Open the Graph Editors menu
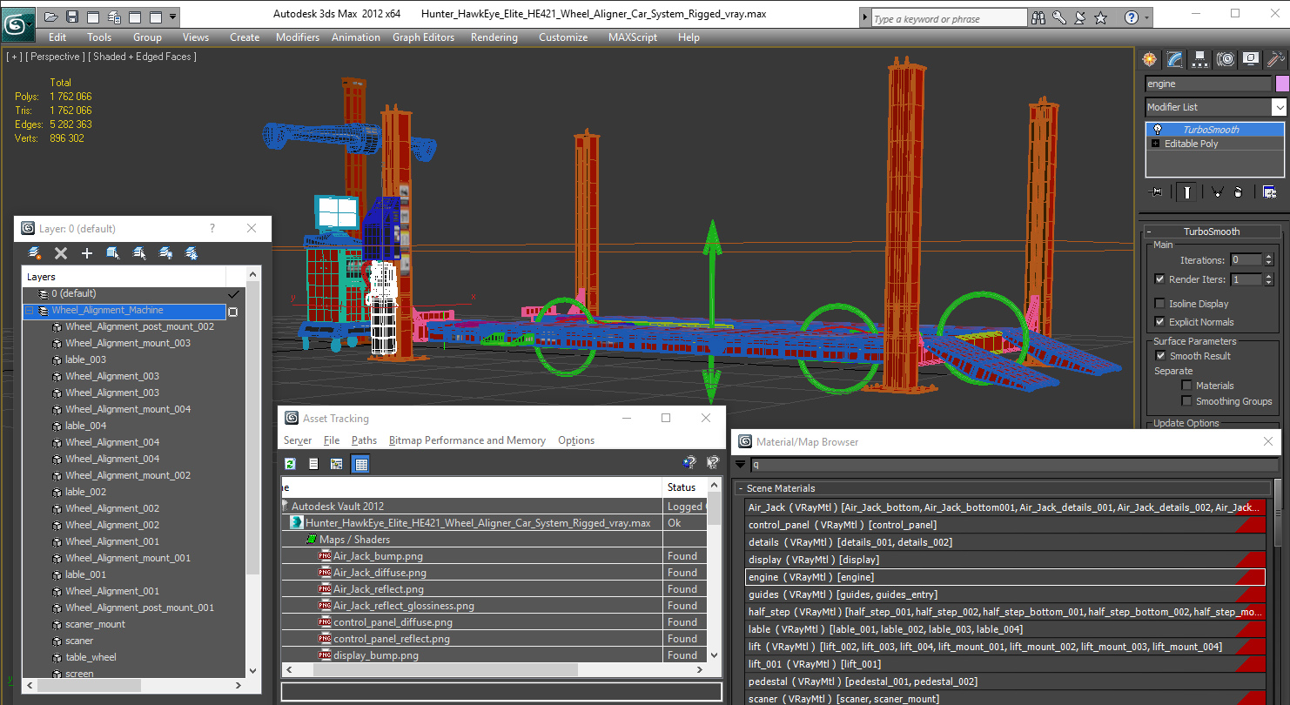This screenshot has width=1290, height=705. (424, 37)
